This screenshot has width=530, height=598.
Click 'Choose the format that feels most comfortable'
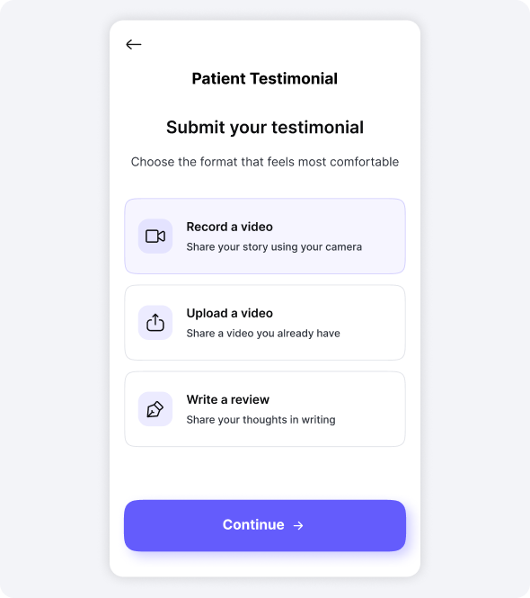[x=265, y=162]
